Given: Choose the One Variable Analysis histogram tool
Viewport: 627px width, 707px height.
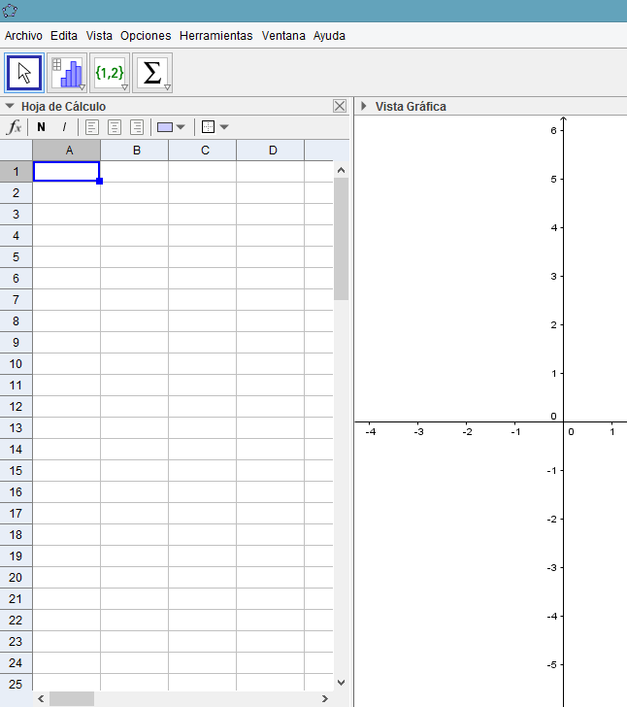Looking at the screenshot, I should [68, 73].
